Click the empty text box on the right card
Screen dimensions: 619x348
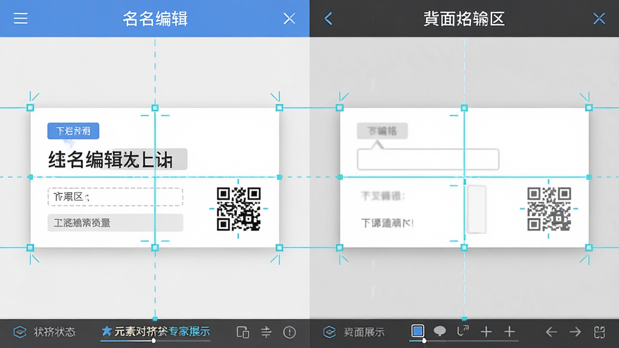(x=428, y=159)
